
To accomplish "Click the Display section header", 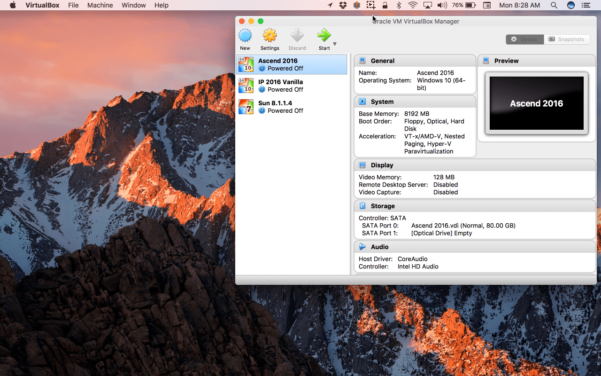I will pyautogui.click(x=475, y=165).
